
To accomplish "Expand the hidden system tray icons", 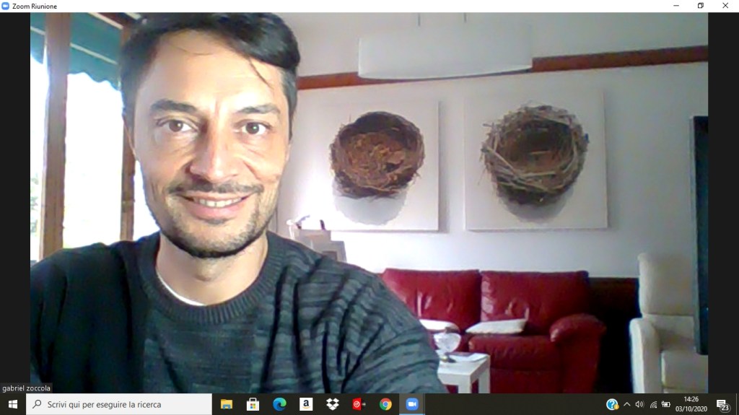I will click(626, 404).
